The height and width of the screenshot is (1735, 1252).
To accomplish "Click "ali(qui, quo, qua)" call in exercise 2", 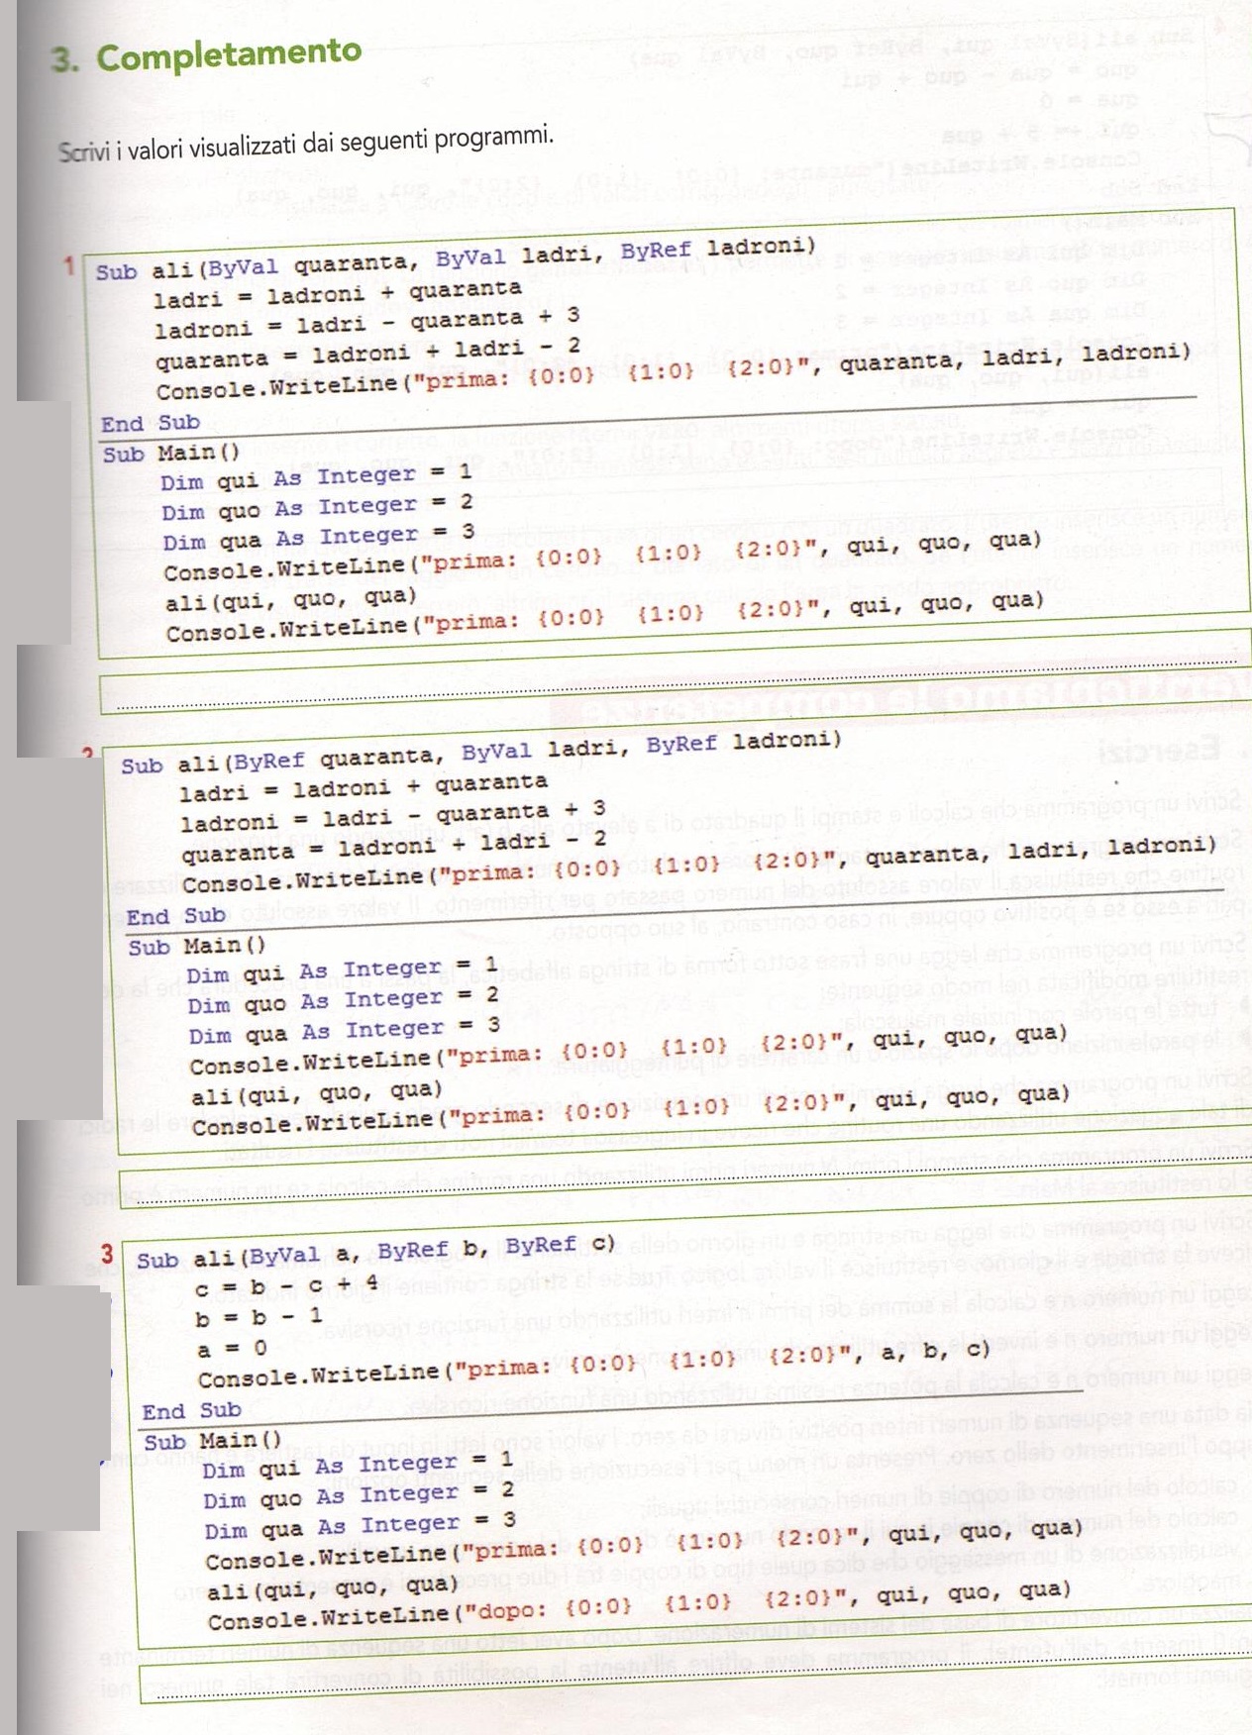I will point(317,1093).
